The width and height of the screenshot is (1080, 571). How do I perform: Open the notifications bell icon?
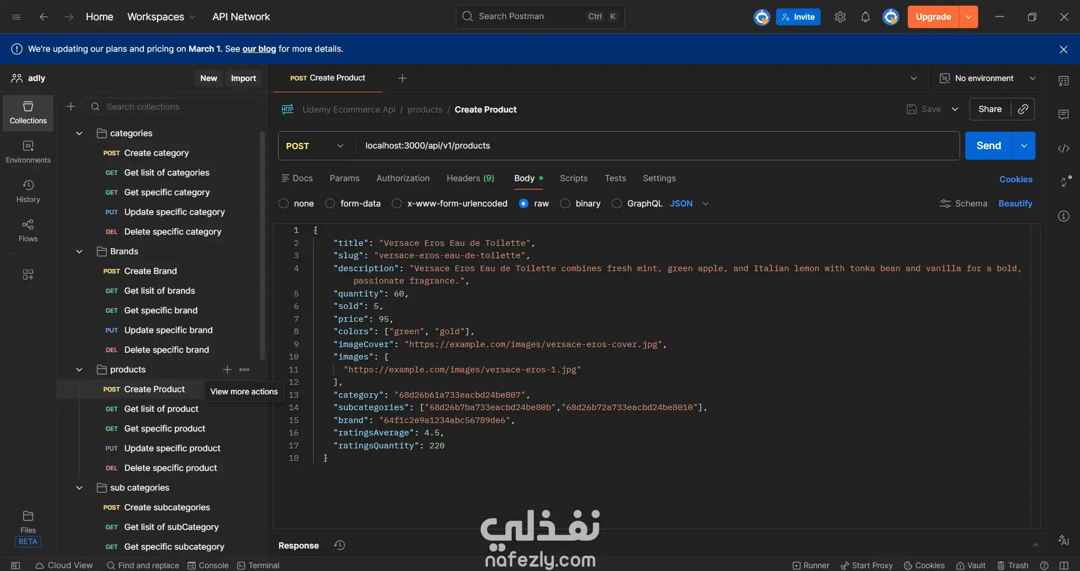coord(866,17)
